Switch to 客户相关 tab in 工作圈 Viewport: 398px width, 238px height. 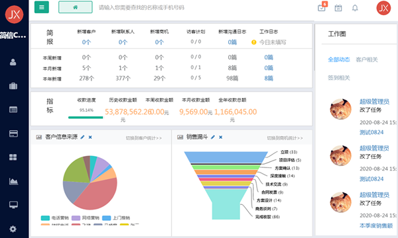point(367,59)
